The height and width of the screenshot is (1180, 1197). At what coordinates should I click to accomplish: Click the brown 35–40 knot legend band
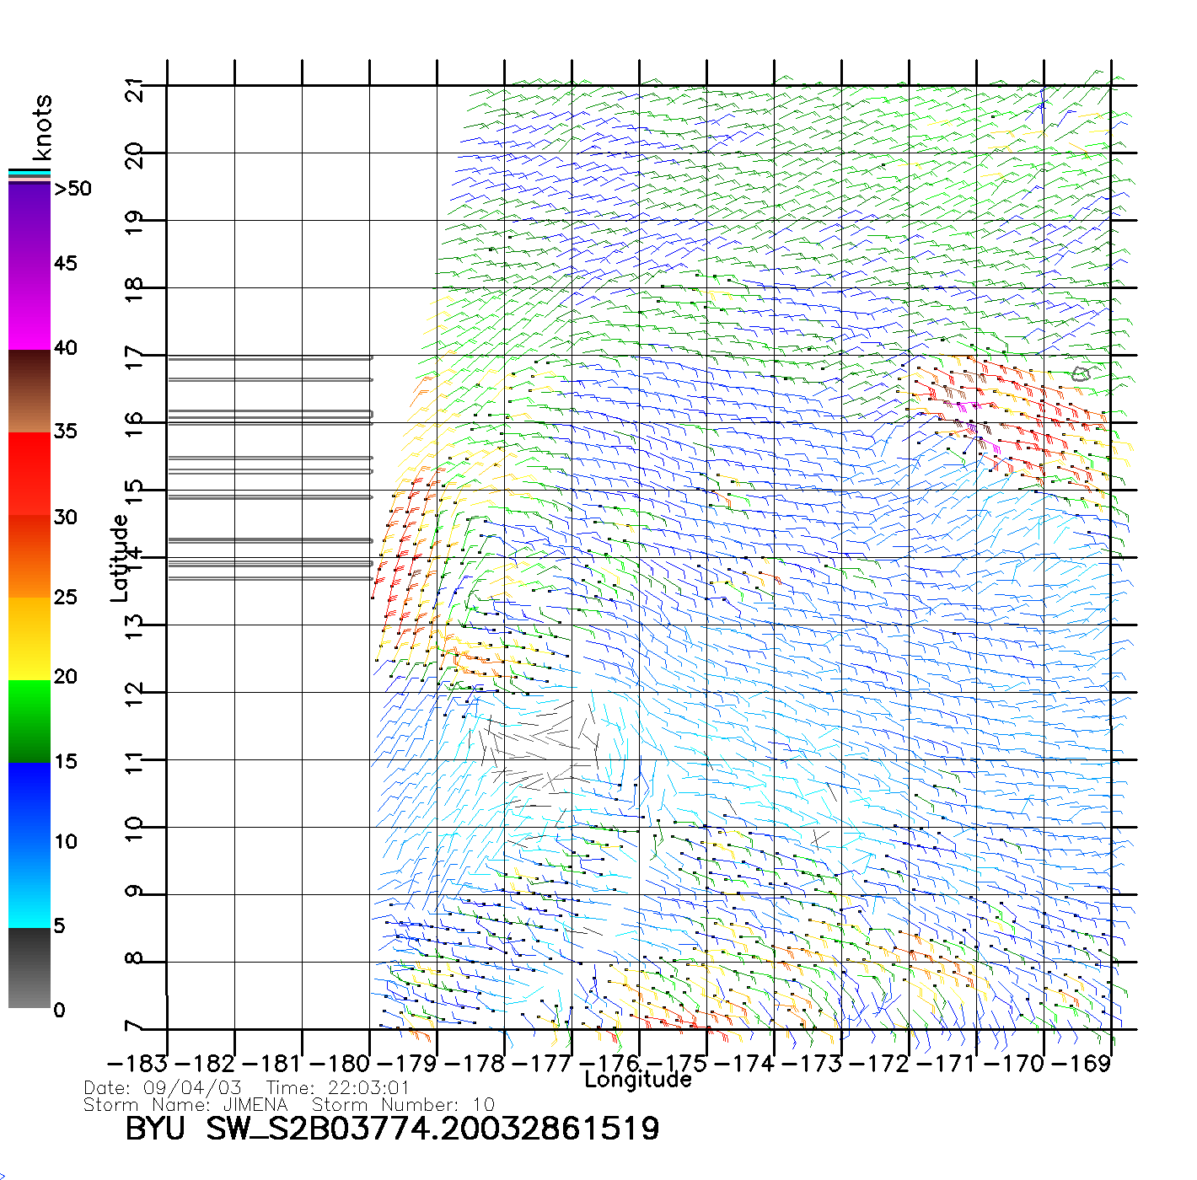pos(29,391)
